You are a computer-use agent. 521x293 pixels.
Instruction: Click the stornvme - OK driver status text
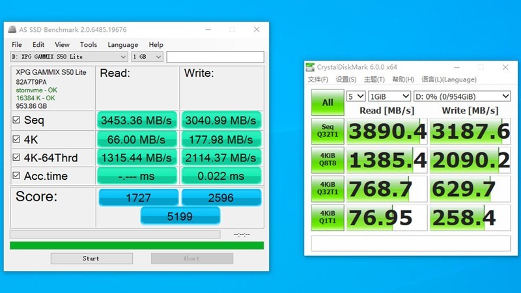click(x=36, y=90)
